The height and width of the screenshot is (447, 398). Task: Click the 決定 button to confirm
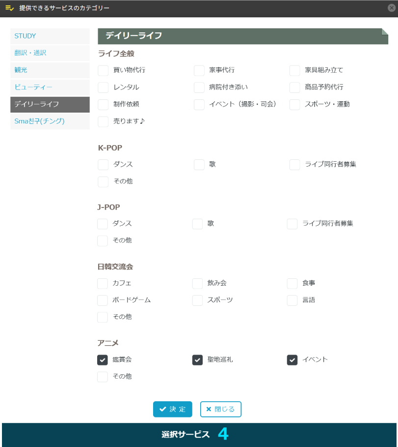click(x=172, y=409)
